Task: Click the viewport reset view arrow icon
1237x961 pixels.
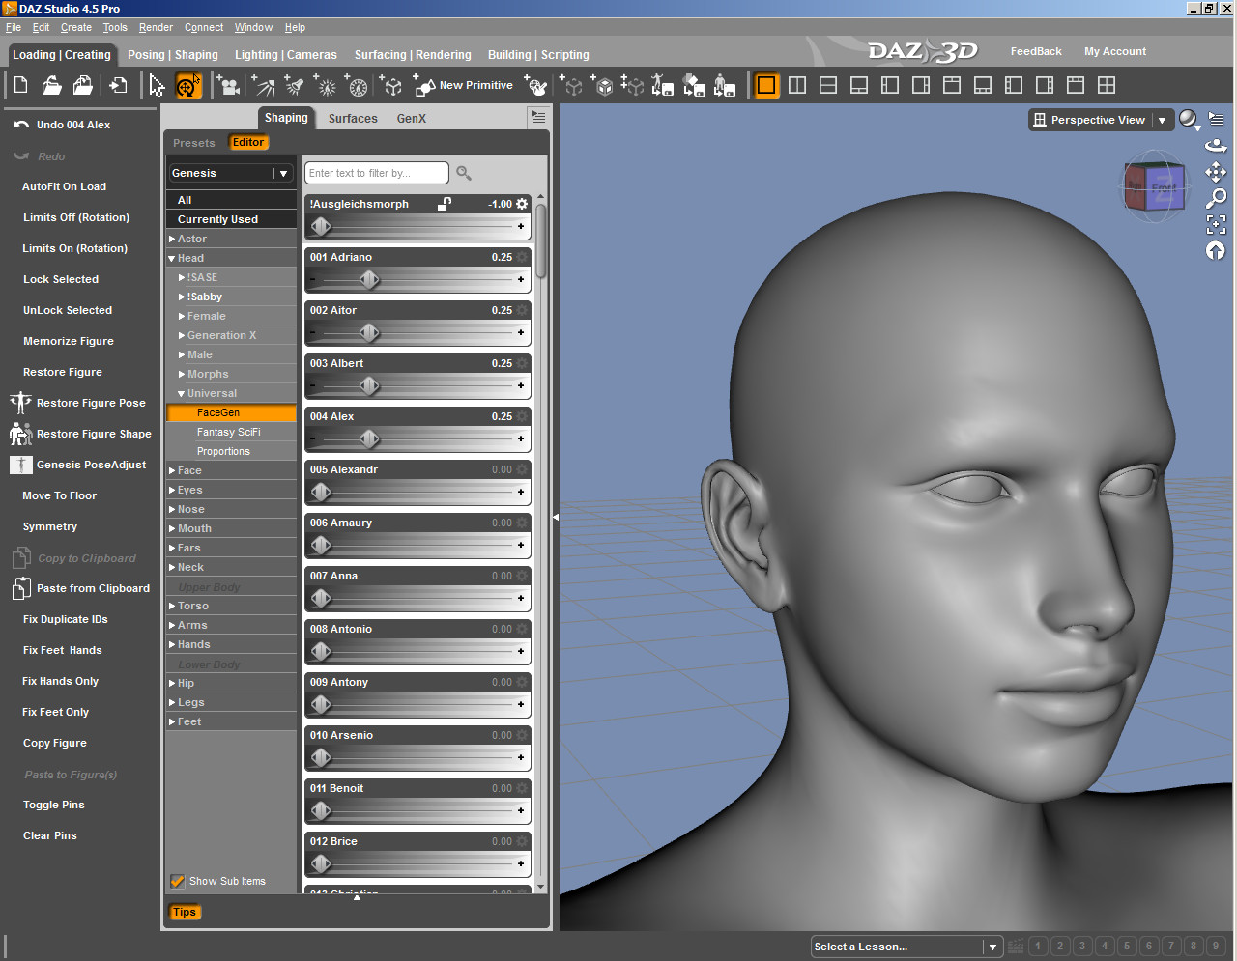Action: pos(1216,251)
